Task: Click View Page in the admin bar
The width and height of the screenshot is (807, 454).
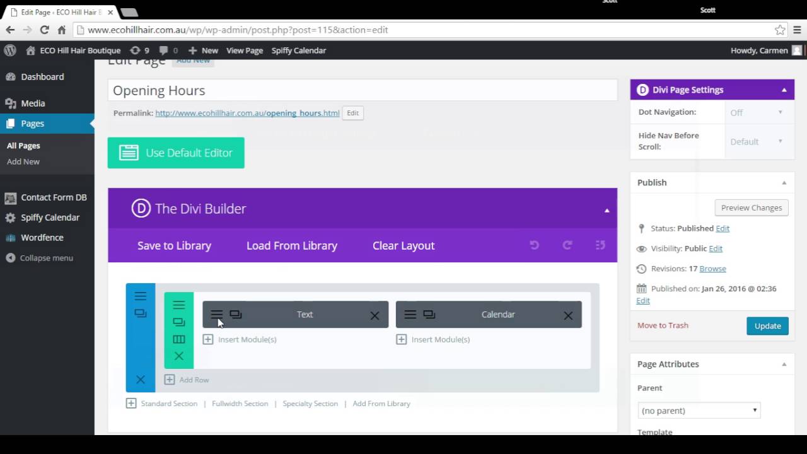Action: pos(245,50)
